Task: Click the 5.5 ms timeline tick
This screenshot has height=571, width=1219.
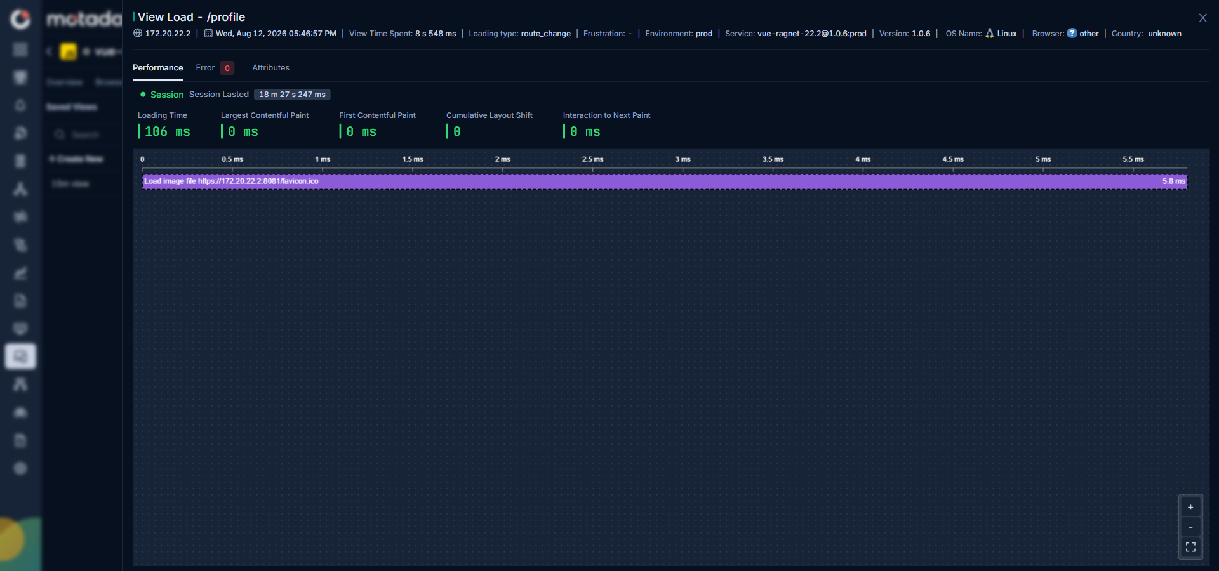Action: [1133, 159]
